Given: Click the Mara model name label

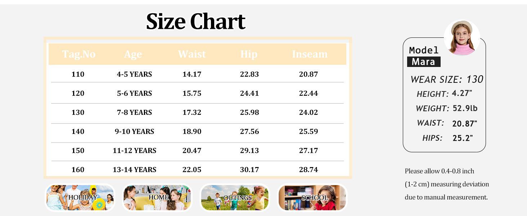Looking at the screenshot, I should (424, 62).
